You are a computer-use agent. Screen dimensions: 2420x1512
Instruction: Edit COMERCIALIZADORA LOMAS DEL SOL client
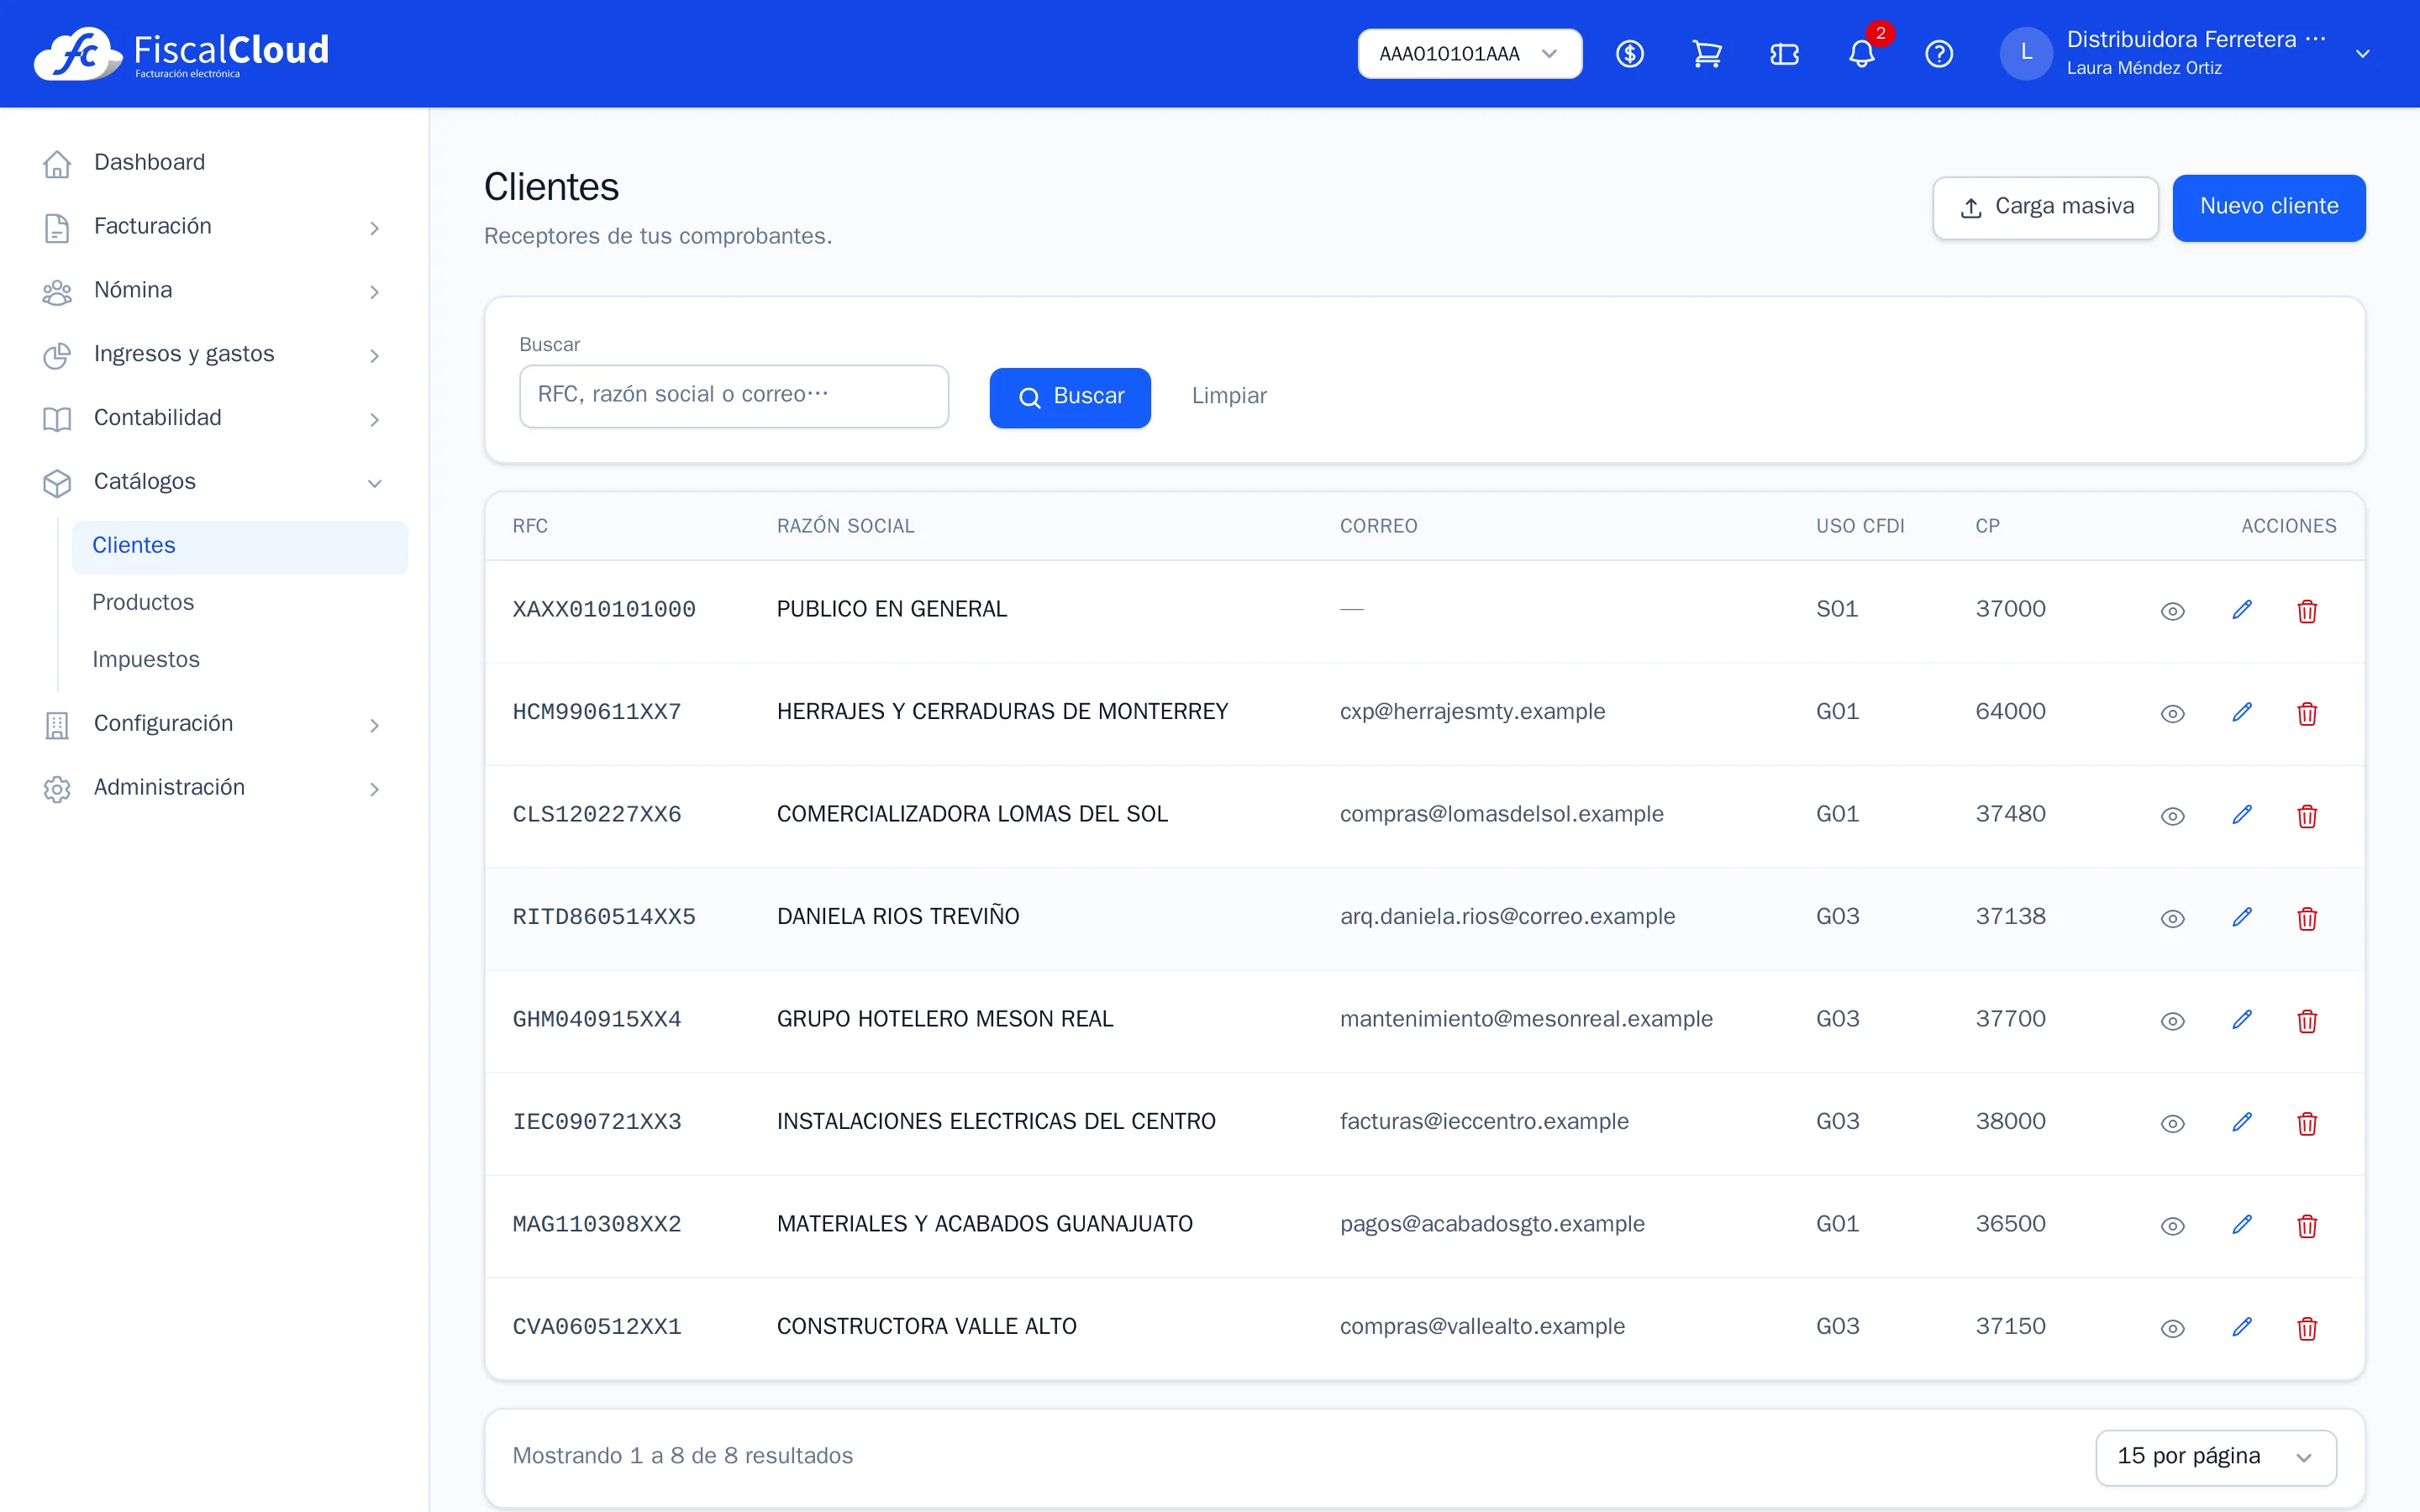[x=2242, y=815]
